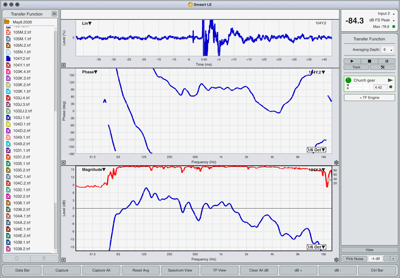
Task: Show the 104D.1.trf trace
Action: click(8, 124)
